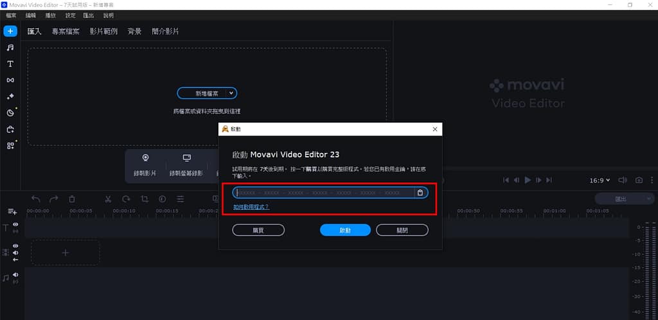Click the trash Delete icon in timeline toolbar

tap(72, 199)
